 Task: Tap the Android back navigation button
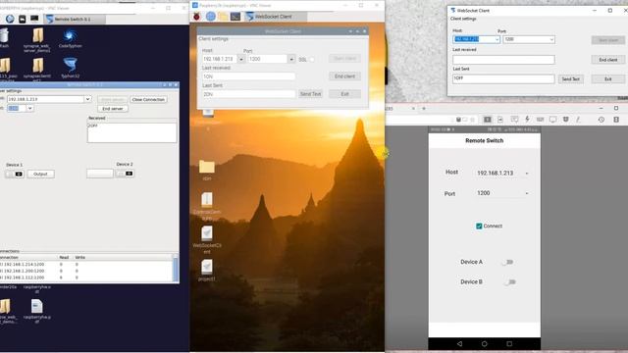[x=459, y=344]
